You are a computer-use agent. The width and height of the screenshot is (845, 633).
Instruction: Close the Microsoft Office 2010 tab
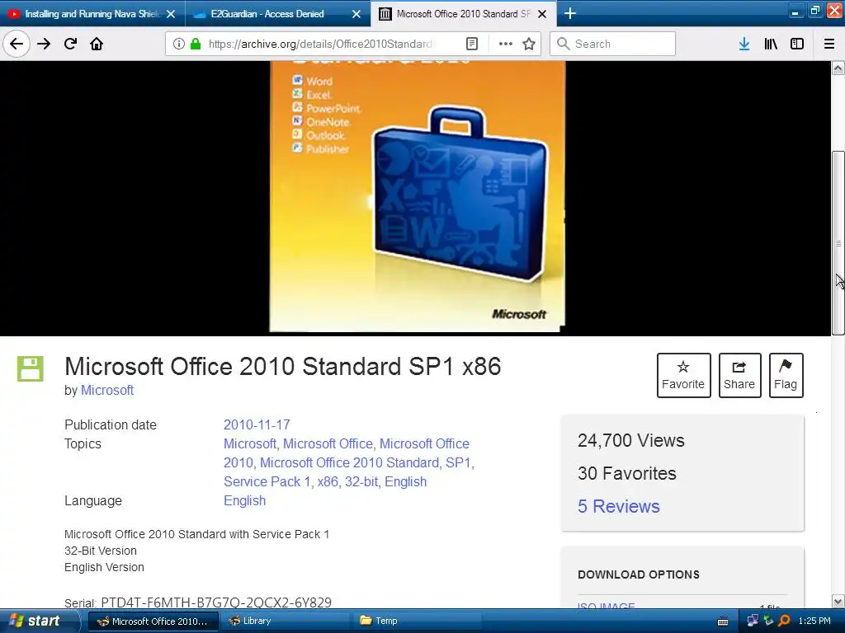(543, 14)
